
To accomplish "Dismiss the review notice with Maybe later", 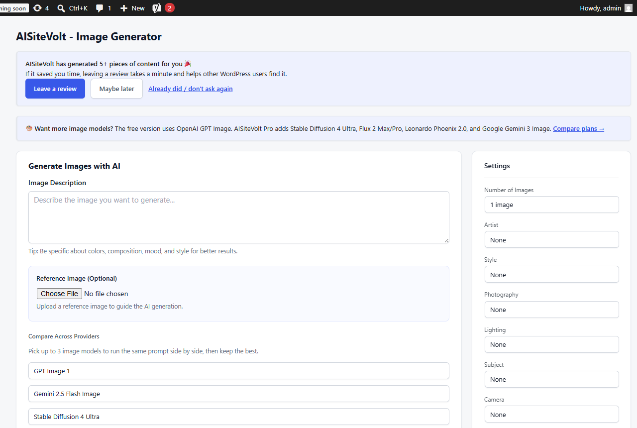I will pyautogui.click(x=116, y=89).
